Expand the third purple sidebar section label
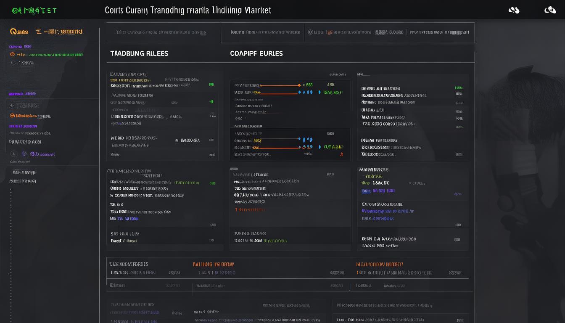 point(23,126)
